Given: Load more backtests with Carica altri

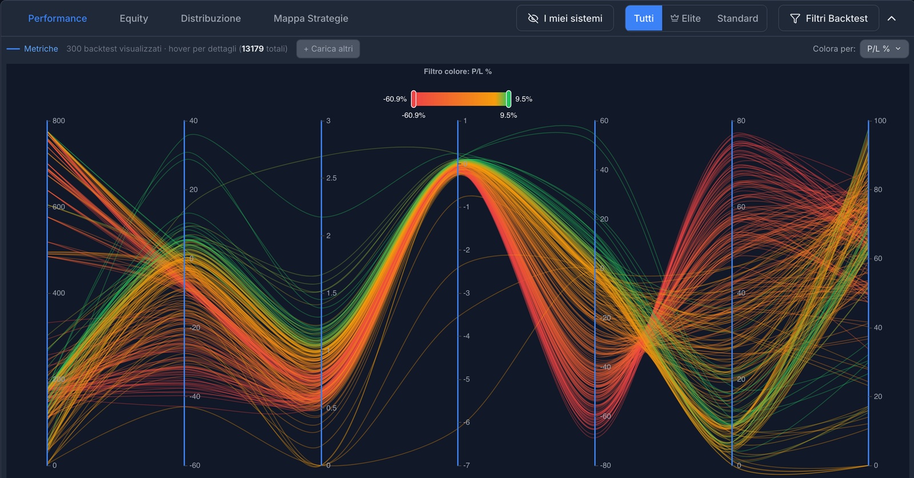Looking at the screenshot, I should pyautogui.click(x=328, y=49).
